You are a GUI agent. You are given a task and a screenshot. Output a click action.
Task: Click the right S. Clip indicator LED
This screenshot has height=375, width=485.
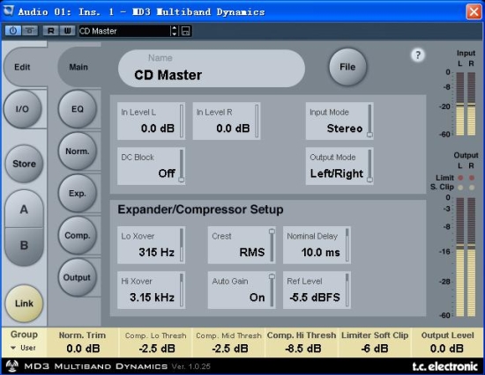[472, 187]
